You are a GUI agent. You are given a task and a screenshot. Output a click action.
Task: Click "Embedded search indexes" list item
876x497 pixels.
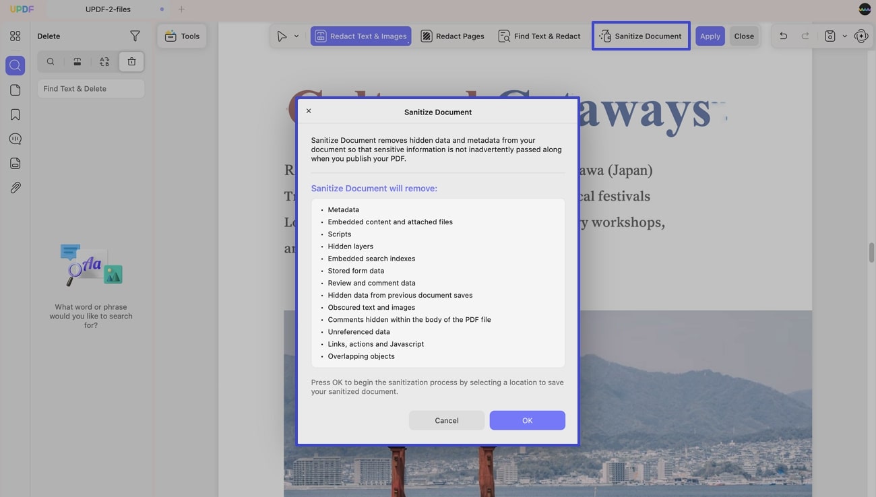[x=371, y=259]
